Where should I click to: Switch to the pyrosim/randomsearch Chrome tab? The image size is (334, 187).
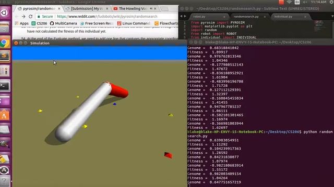tap(38, 8)
